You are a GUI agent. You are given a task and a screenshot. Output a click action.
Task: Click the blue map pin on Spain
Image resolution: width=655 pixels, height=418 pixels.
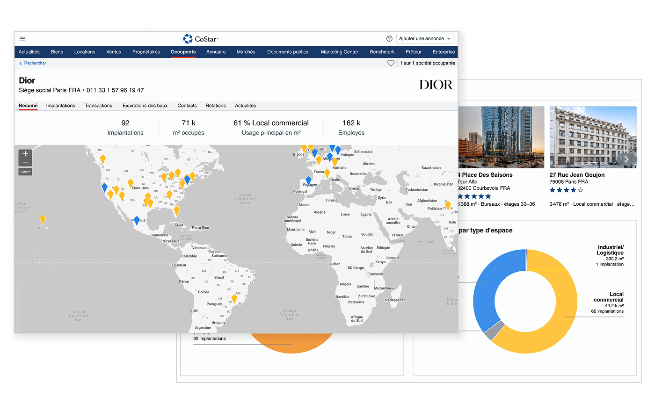click(x=308, y=180)
